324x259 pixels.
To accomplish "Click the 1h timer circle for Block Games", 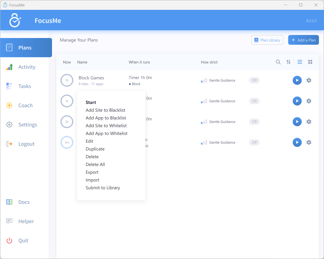I will [67, 80].
